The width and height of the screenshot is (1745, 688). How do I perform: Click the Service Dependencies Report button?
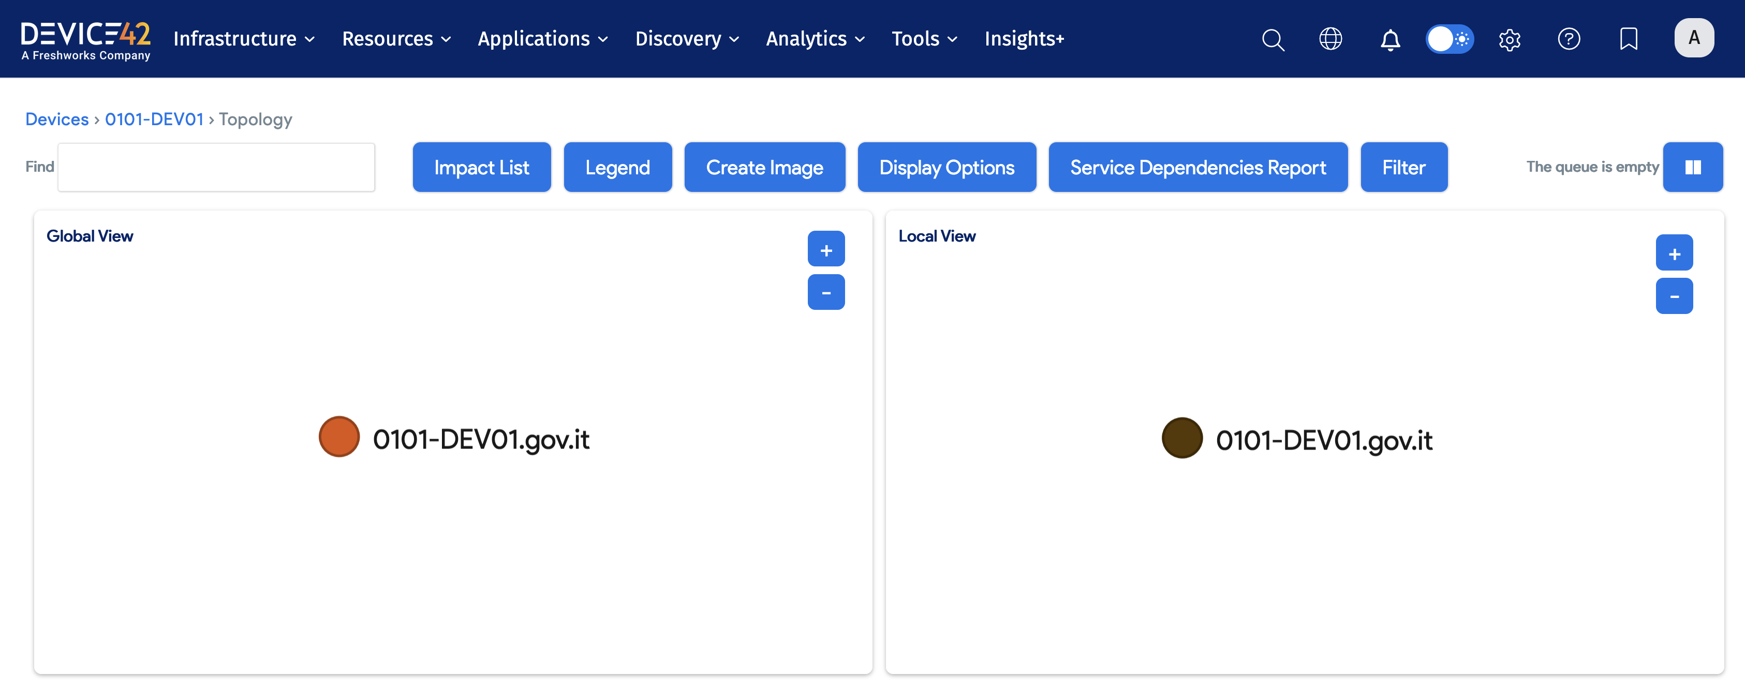(1197, 167)
